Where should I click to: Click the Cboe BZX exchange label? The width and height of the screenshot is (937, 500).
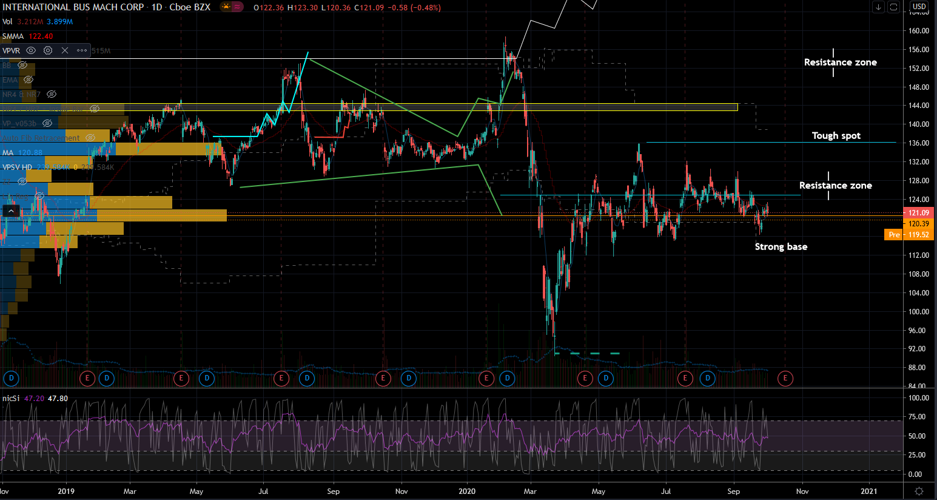click(x=190, y=7)
